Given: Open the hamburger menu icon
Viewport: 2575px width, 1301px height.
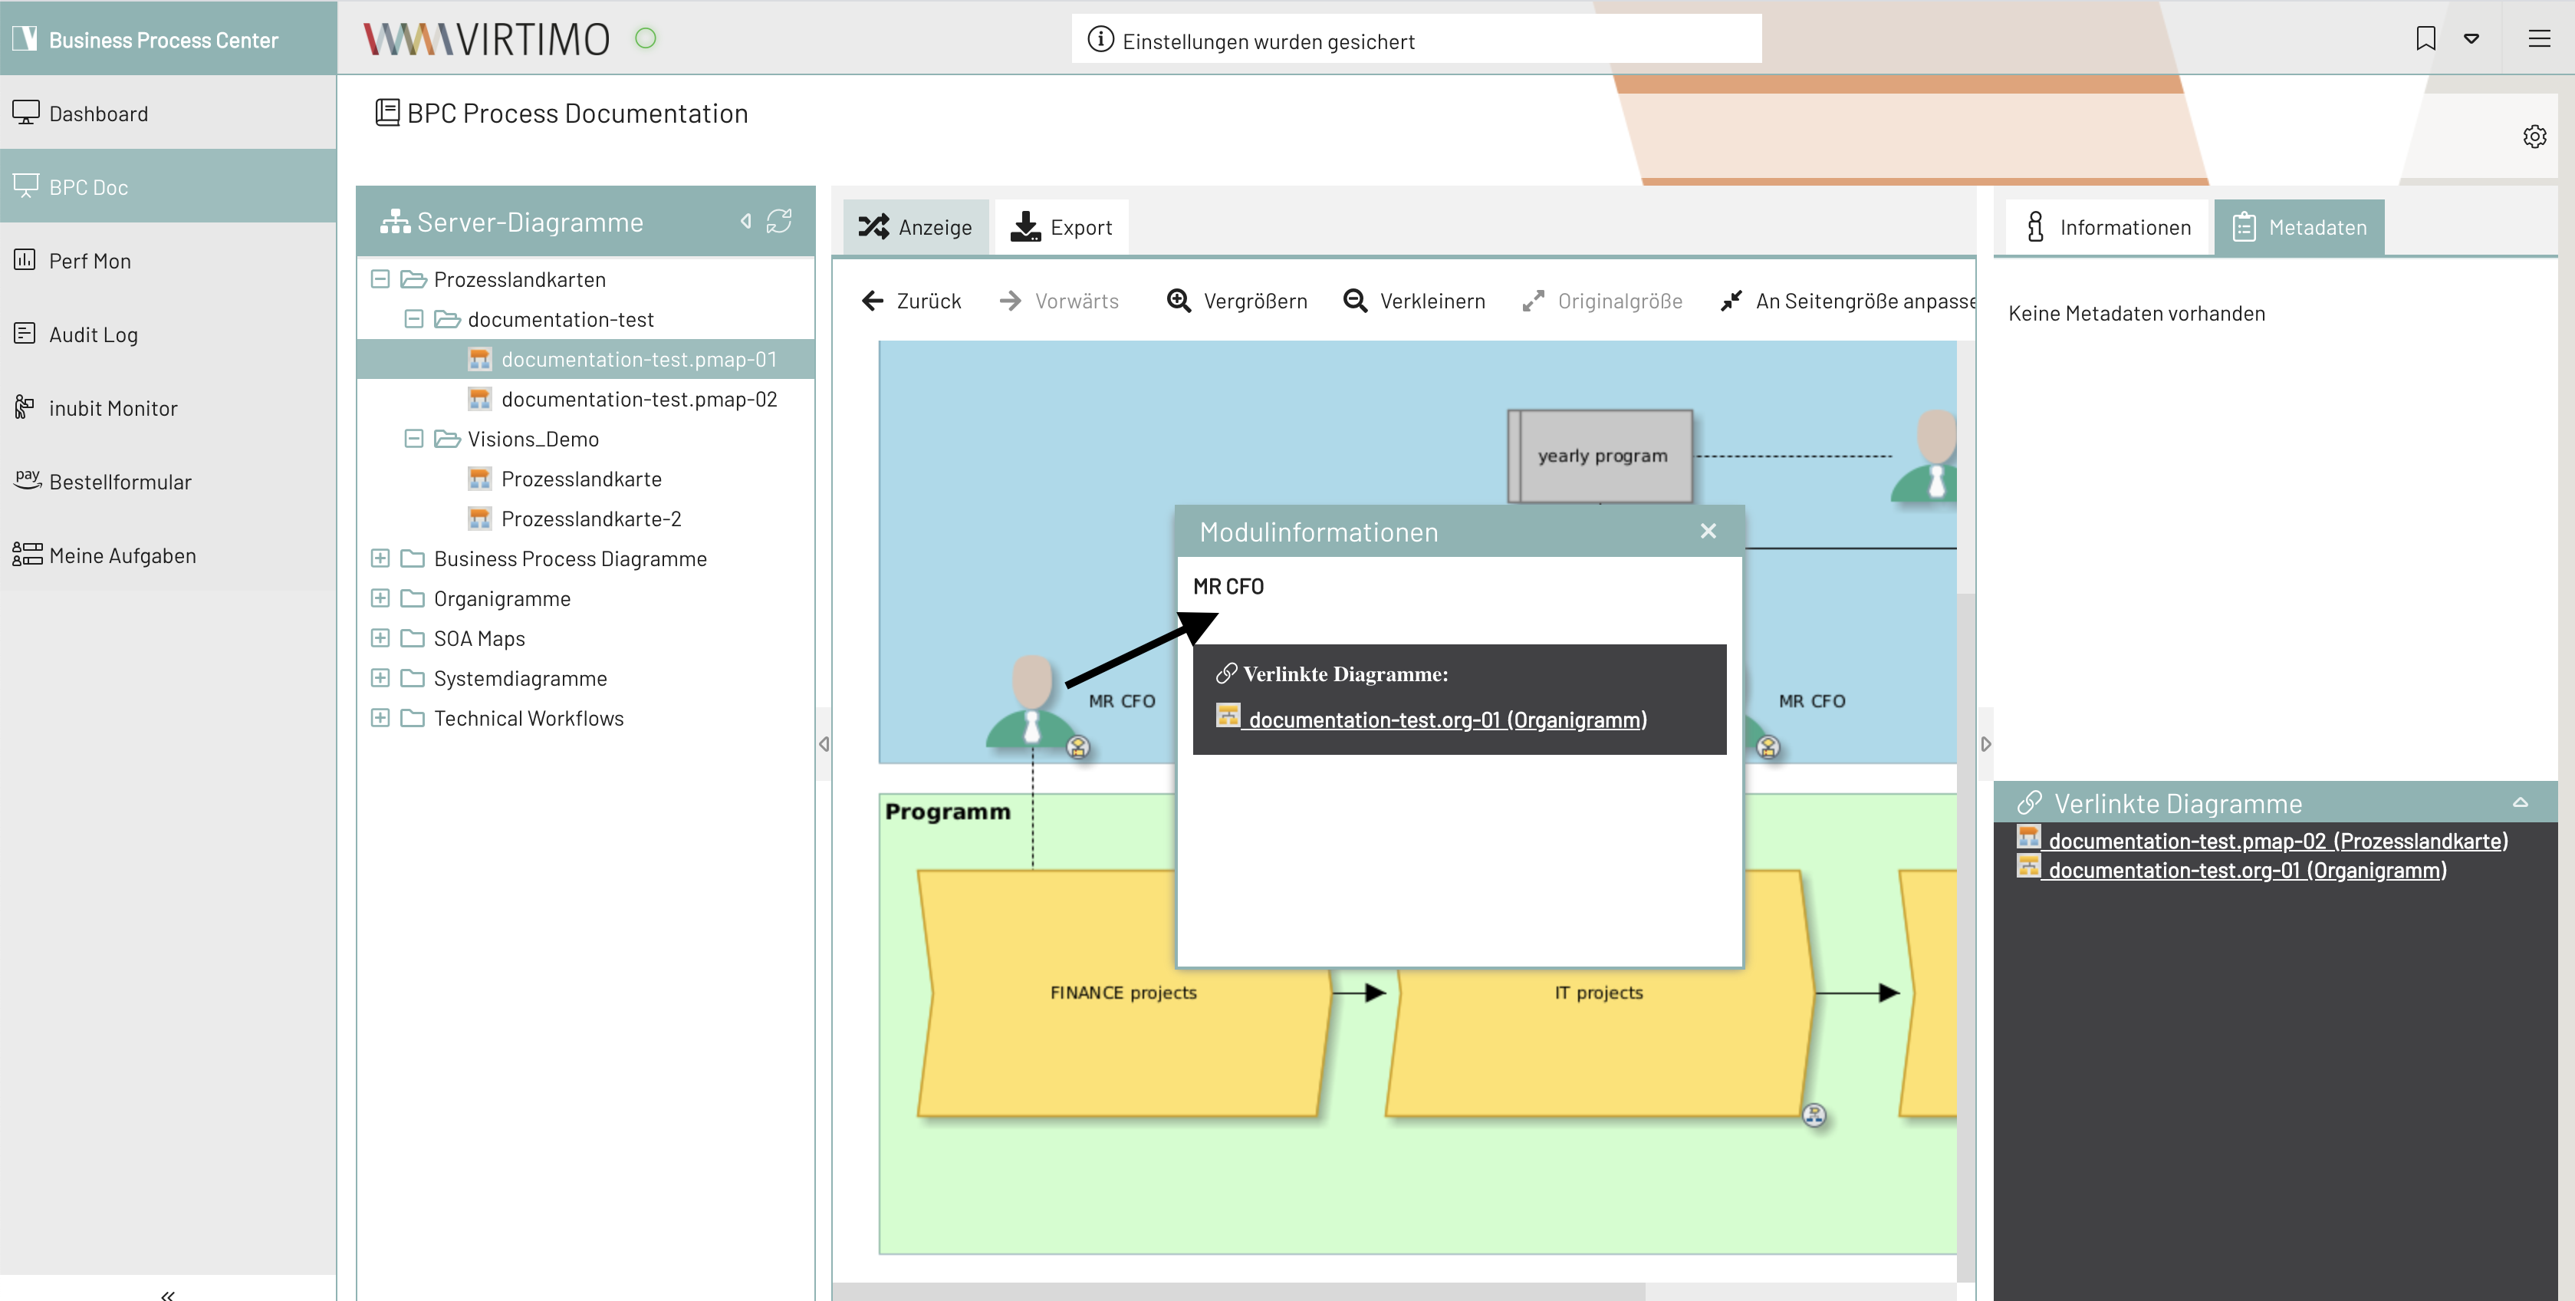Looking at the screenshot, I should pos(2539,39).
